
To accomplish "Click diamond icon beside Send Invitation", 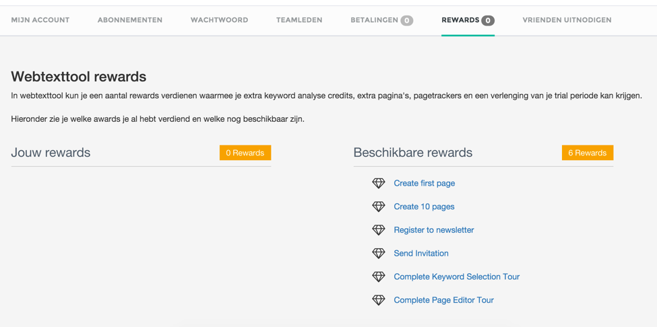I will [379, 254].
